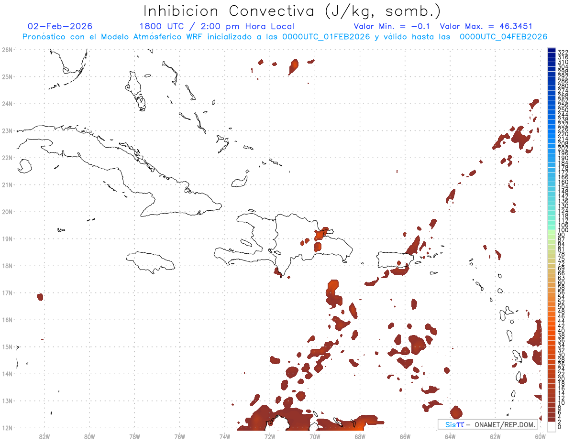Click the "25N" latitude label
This screenshot has height=443, width=574.
[7, 76]
